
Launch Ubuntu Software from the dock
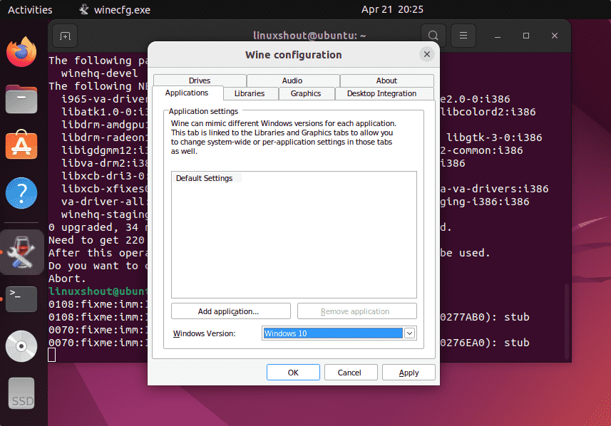[x=21, y=146]
